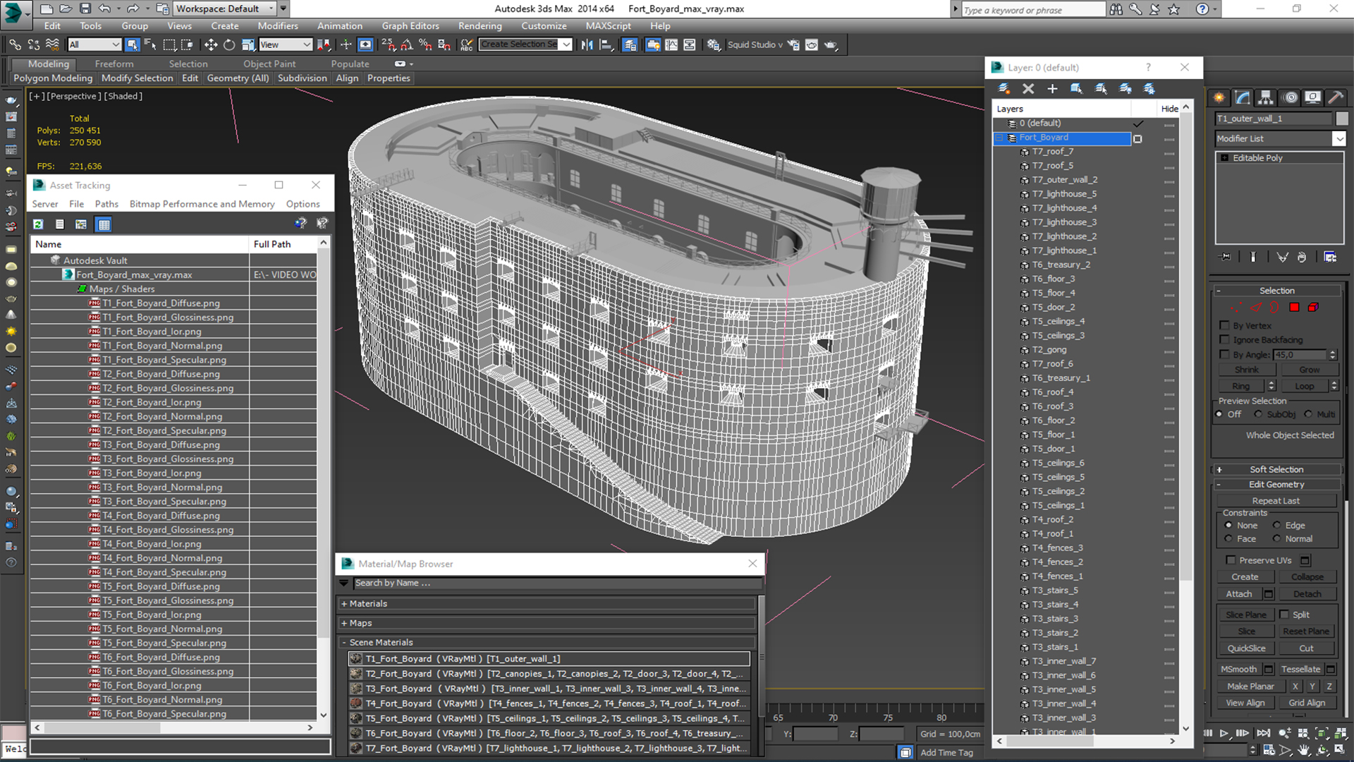1354x762 pixels.
Task: Click Pin Stack icon
Action: coord(1226,257)
